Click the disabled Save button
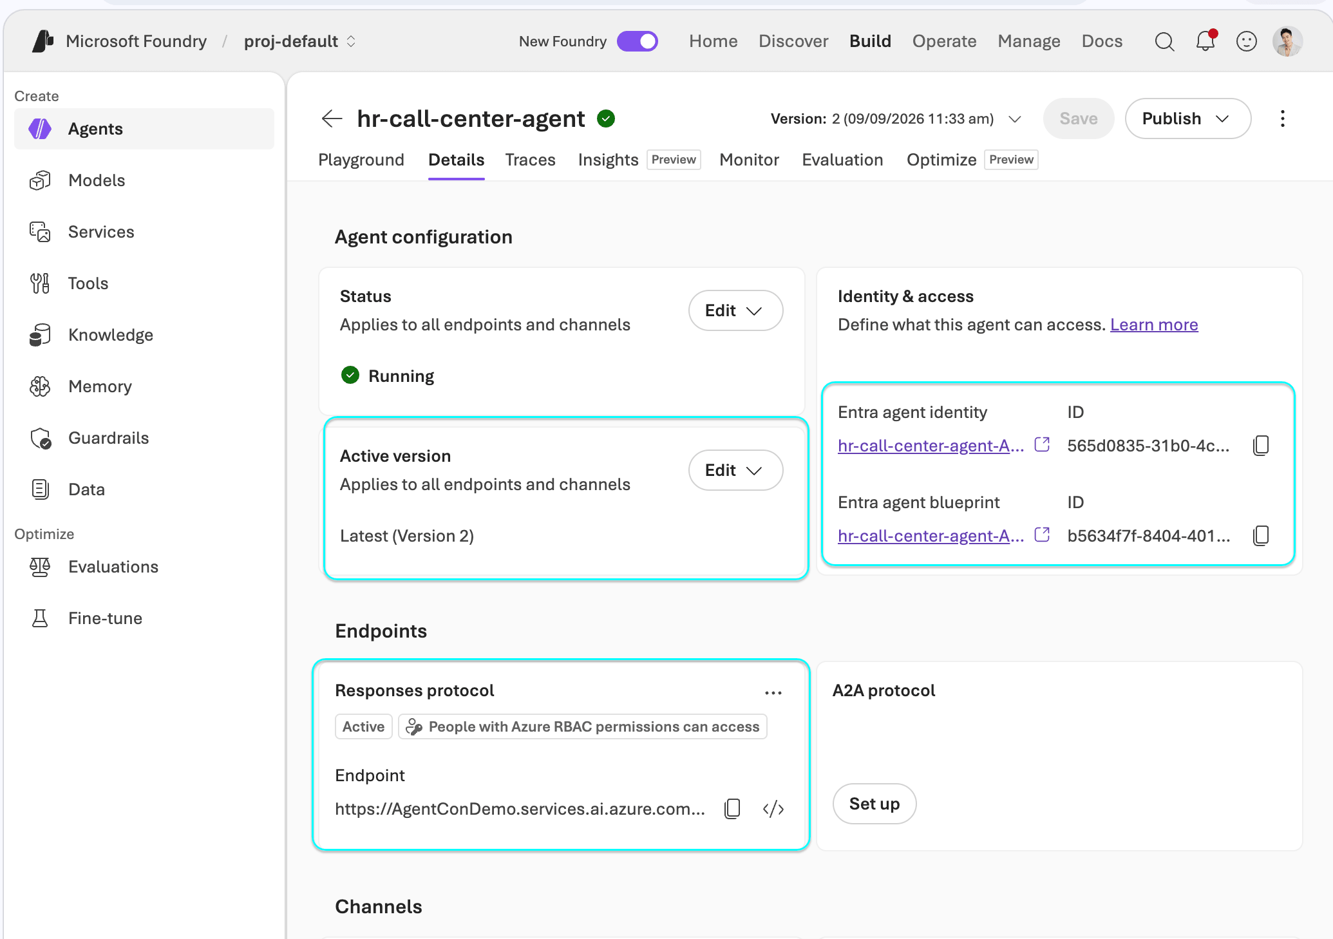 1079,119
